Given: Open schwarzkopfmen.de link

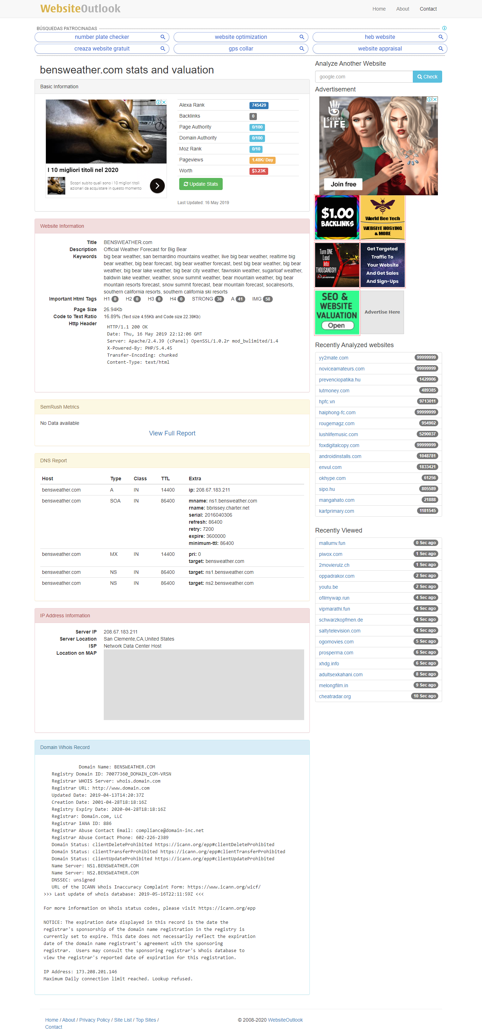Looking at the screenshot, I should (x=341, y=620).
